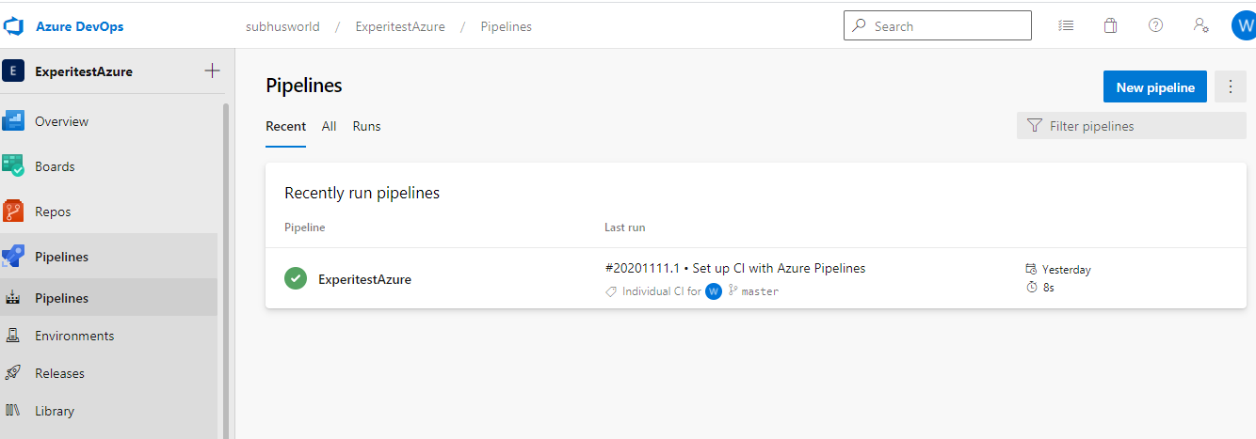Switch to the Runs tab
This screenshot has height=439, width=1256.
[x=366, y=126]
